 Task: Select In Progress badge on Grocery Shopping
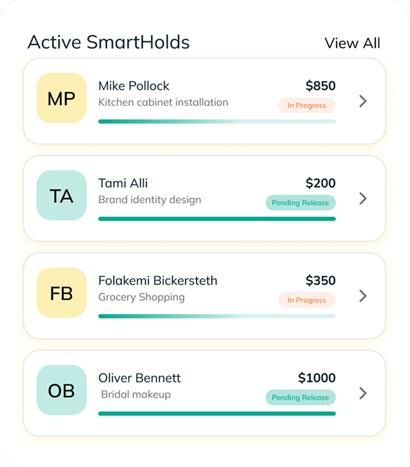pos(307,300)
